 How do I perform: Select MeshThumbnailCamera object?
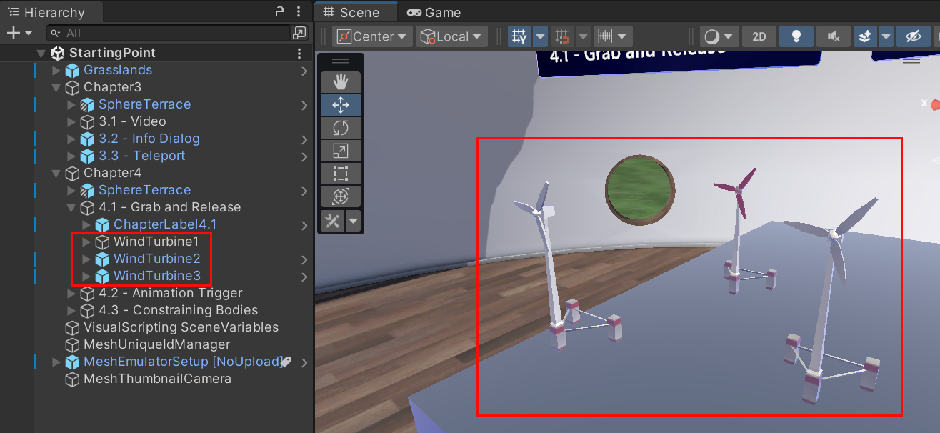157,379
